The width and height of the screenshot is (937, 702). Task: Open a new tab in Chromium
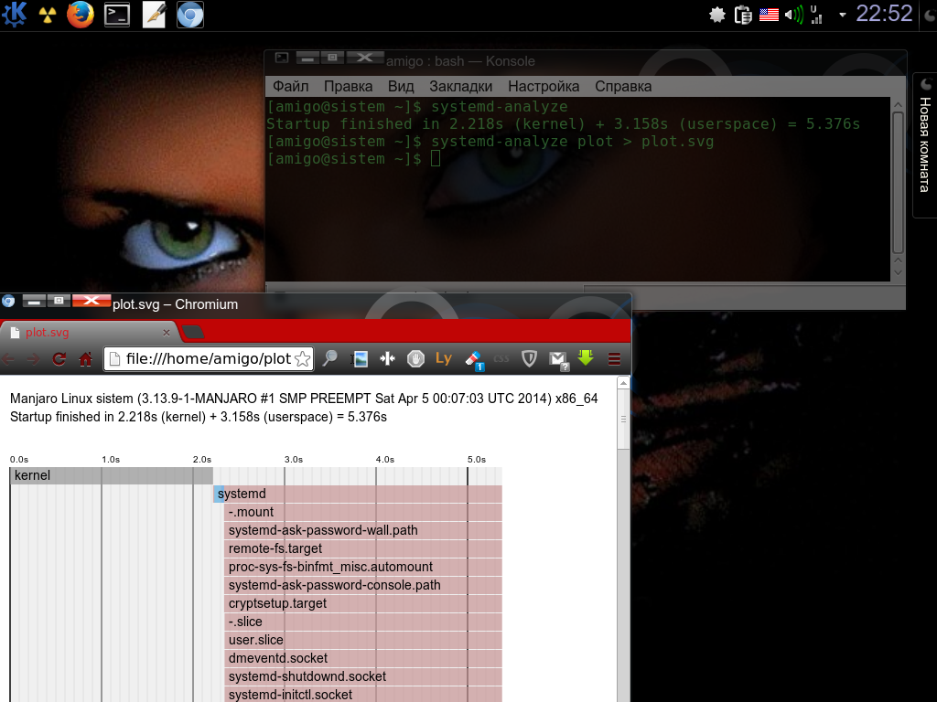click(x=192, y=332)
